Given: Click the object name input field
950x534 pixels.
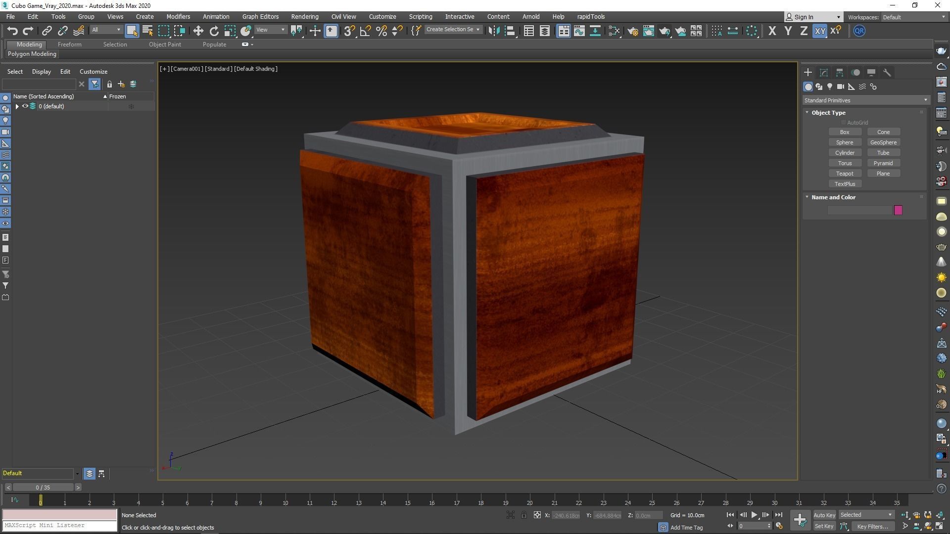Looking at the screenshot, I should pyautogui.click(x=859, y=211).
